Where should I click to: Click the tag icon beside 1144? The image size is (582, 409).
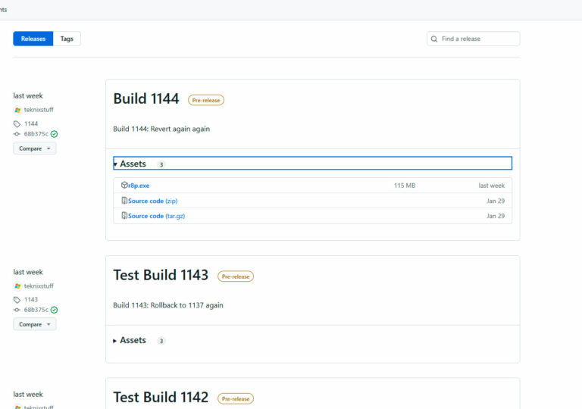pos(17,123)
